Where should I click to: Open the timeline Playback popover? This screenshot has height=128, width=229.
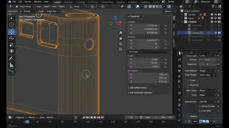[x=21, y=117]
